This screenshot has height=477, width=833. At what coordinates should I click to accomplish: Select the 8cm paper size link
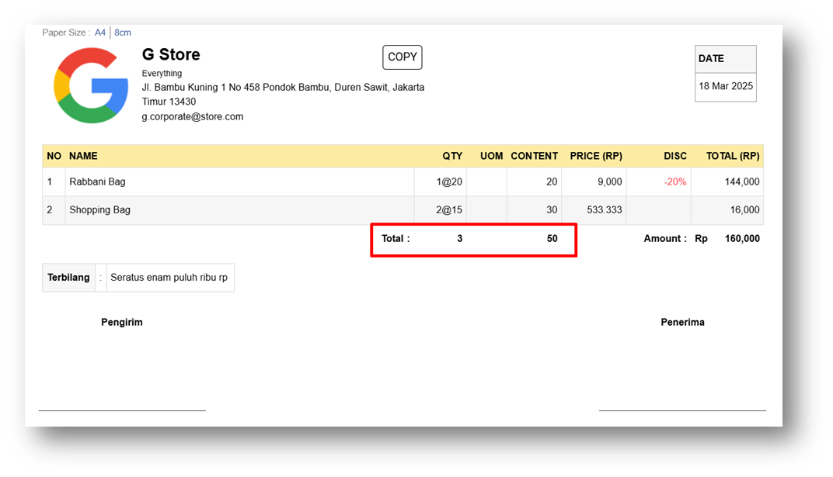tap(123, 33)
